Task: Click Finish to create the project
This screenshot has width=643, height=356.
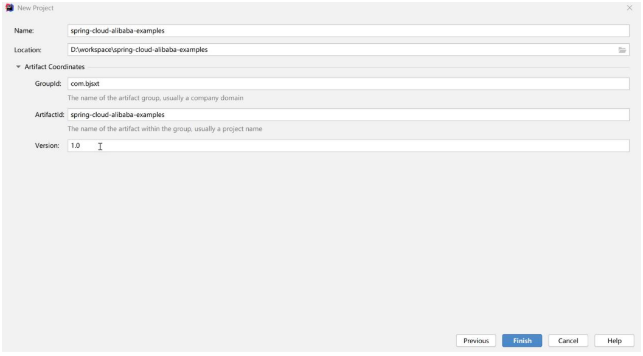Action: 522,340
